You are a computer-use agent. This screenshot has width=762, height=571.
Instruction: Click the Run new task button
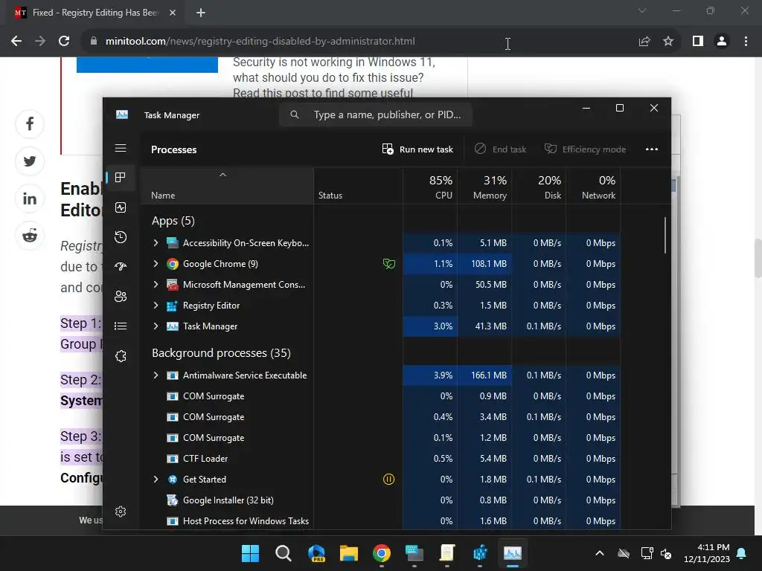417,149
